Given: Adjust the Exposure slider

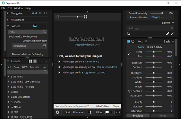Looking at the screenshot, I should click(x=154, y=63).
